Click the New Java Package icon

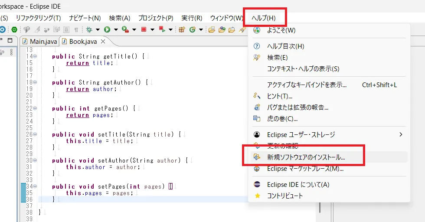[182, 29]
